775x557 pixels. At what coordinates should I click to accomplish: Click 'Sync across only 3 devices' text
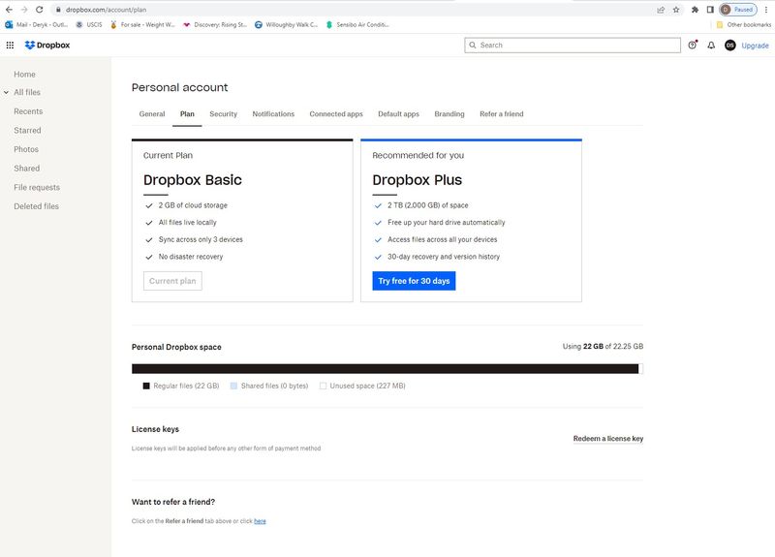click(201, 239)
